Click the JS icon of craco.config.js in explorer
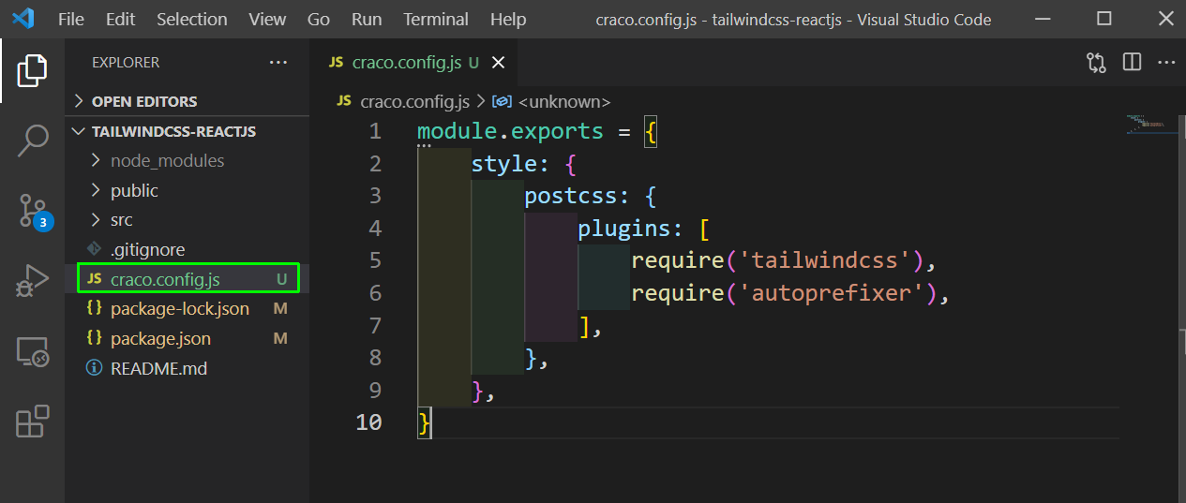Viewport: 1186px width, 503px height. [x=94, y=279]
